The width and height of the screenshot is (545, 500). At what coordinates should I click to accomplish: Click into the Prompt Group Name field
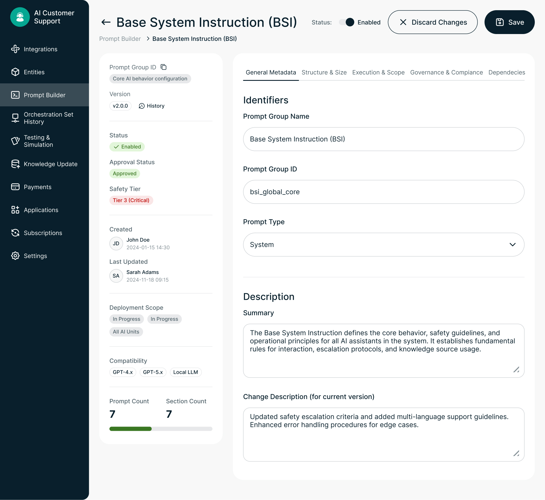383,139
